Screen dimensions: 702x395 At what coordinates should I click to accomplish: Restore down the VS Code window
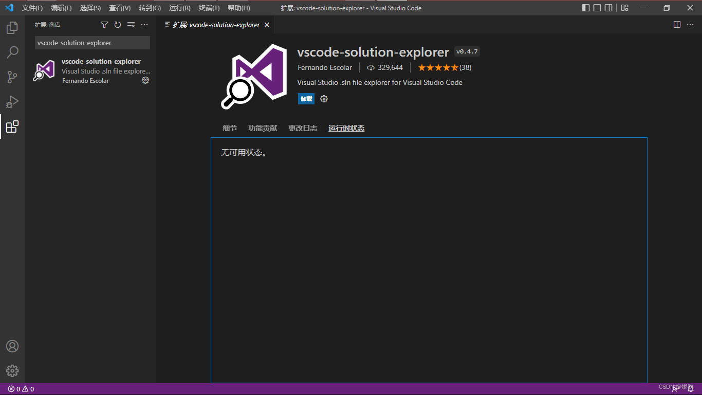coord(667,8)
